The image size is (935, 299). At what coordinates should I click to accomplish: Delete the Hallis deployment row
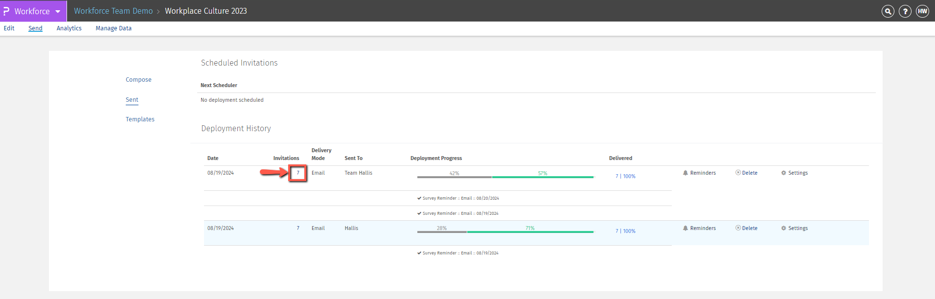746,228
